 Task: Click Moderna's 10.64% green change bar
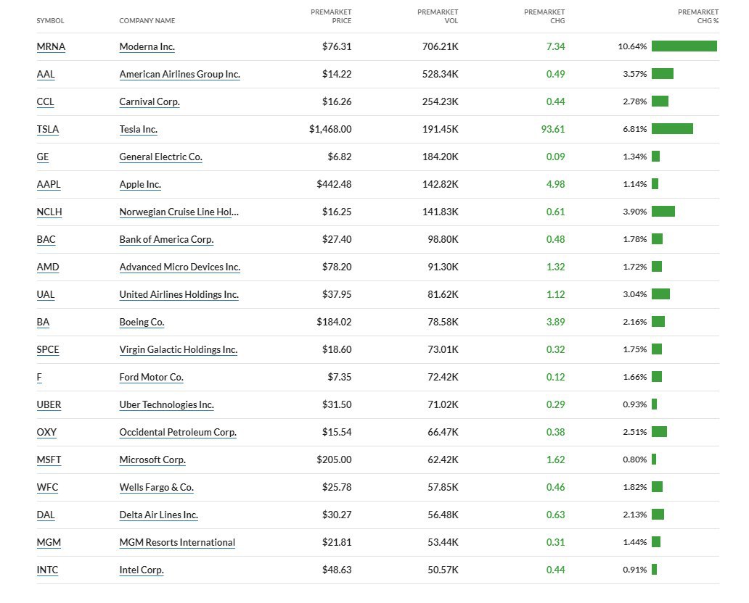[684, 46]
